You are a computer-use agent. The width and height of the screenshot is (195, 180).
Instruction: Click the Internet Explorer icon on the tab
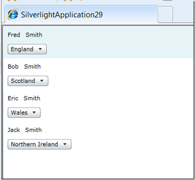pyautogui.click(x=13, y=15)
